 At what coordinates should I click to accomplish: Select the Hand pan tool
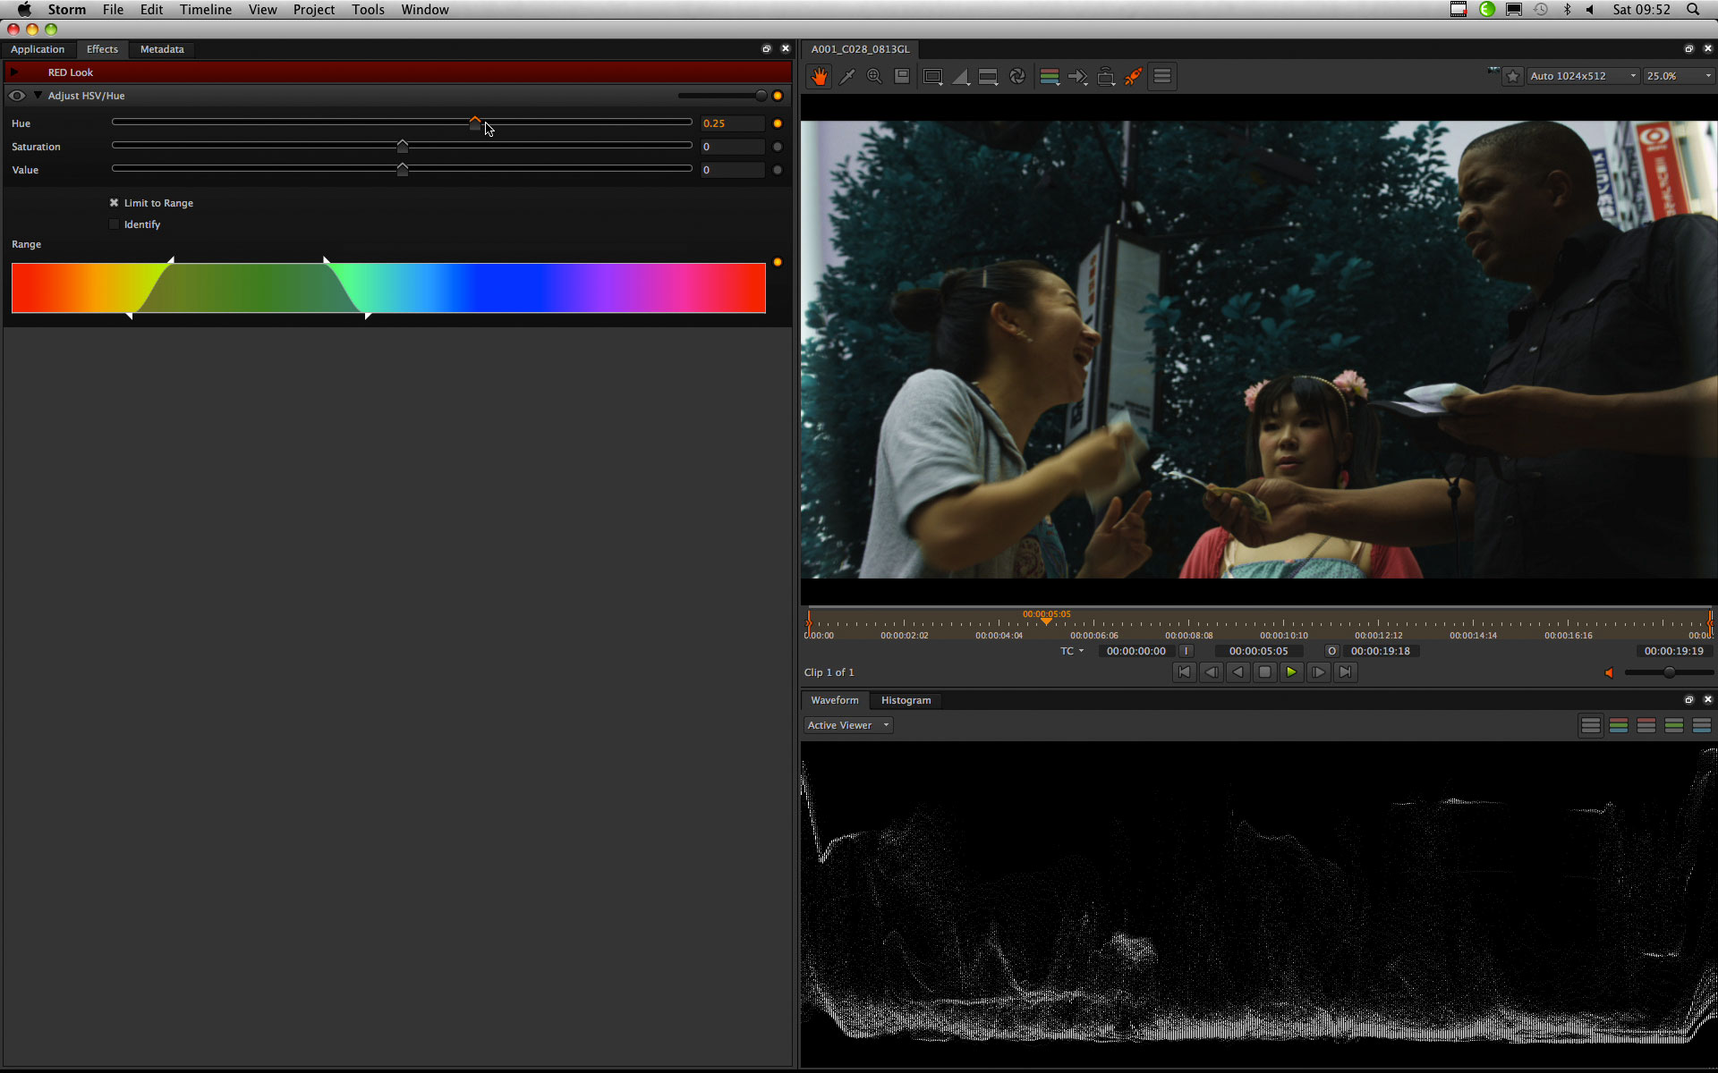point(820,77)
